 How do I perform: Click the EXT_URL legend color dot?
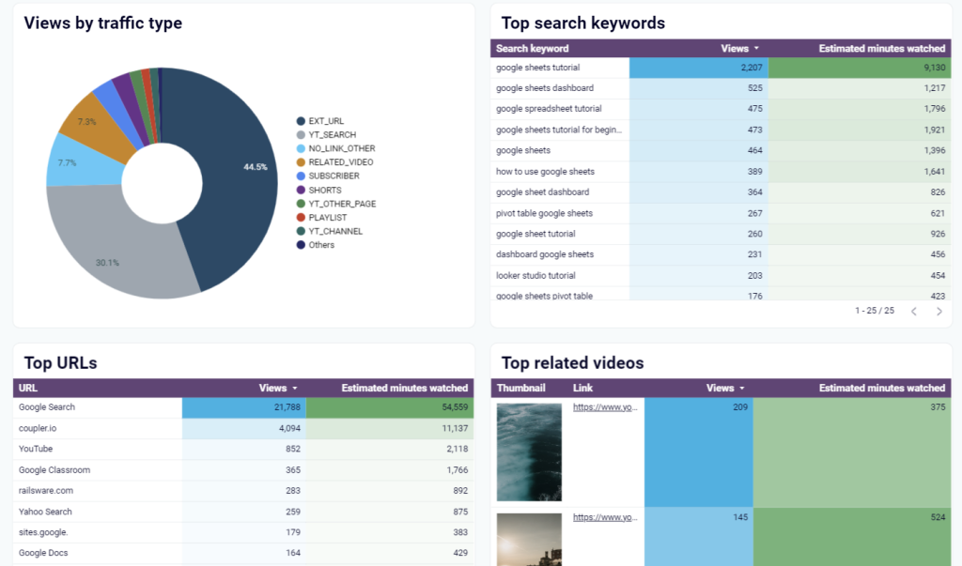pyautogui.click(x=301, y=121)
